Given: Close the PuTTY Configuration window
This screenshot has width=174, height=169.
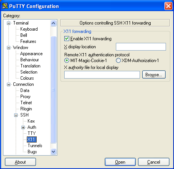Looking at the screenshot, I should tap(168, 6).
